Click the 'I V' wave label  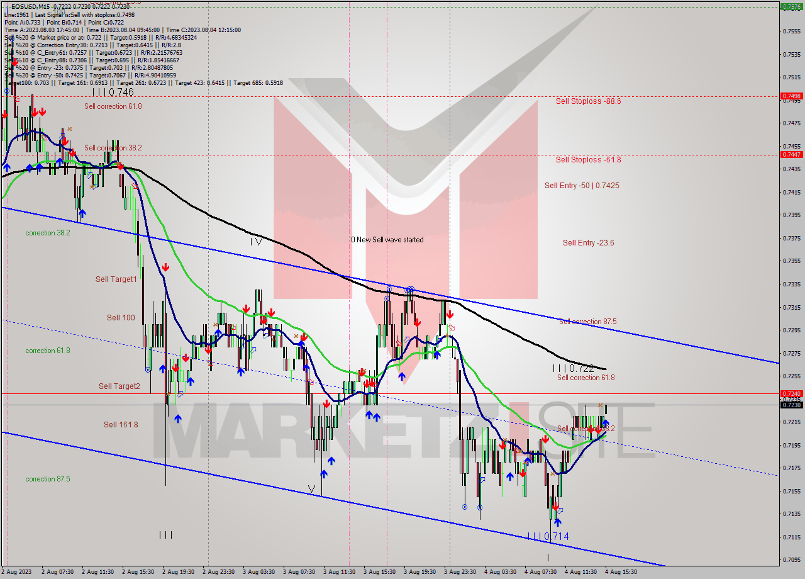(255, 241)
